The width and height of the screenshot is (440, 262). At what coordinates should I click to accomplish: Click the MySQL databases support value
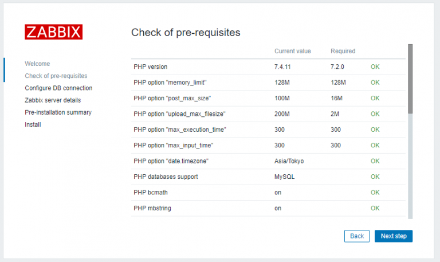(284, 177)
